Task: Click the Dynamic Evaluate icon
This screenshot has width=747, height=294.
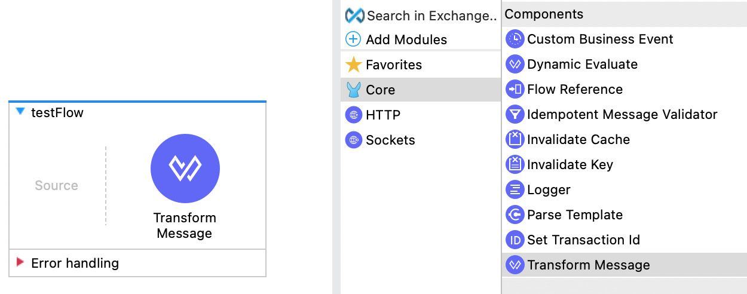Action: (515, 65)
